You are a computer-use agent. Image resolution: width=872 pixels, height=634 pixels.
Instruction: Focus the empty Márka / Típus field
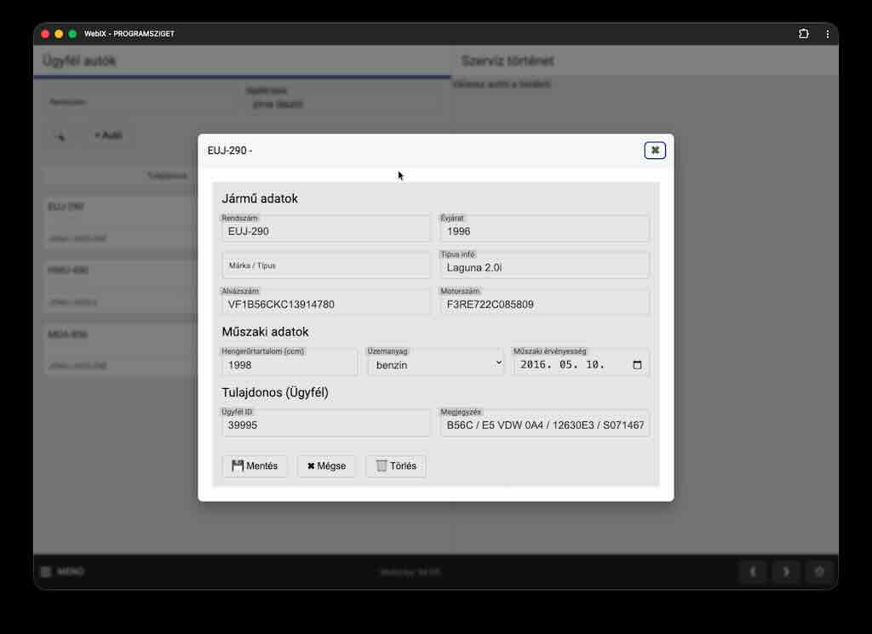(x=326, y=266)
